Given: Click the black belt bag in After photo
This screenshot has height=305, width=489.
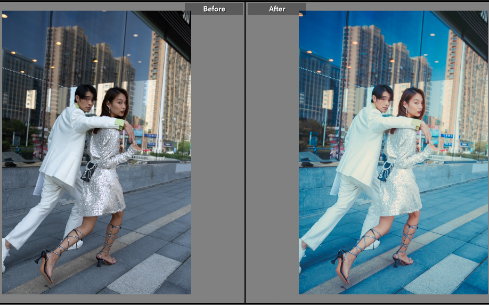Looking at the screenshot, I should point(385,171).
